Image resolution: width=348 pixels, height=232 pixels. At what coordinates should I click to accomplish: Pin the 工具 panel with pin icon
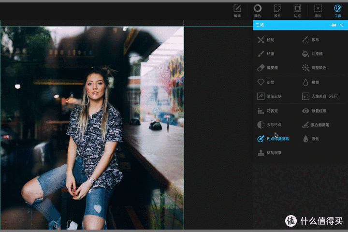(333, 25)
